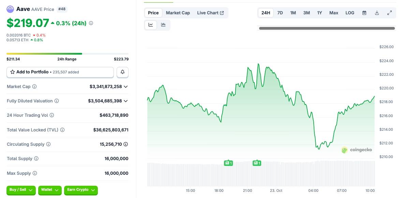Open the Live Chart external link
This screenshot has width=402, height=198.
(211, 13)
